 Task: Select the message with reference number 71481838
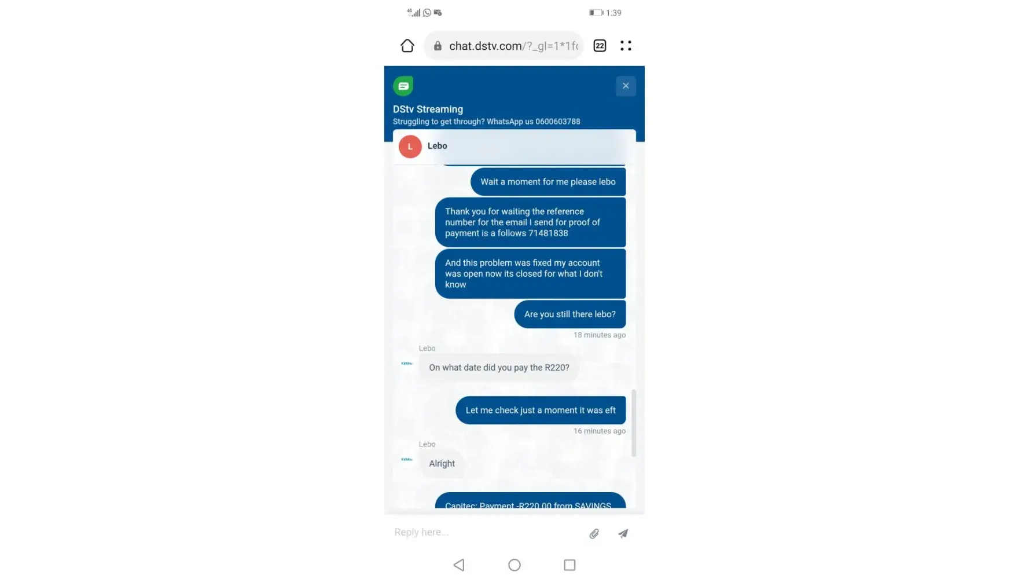530,222
